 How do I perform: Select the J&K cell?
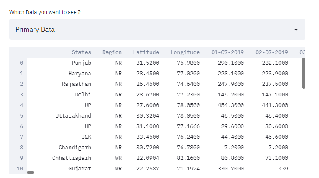pyautogui.click(x=86, y=137)
